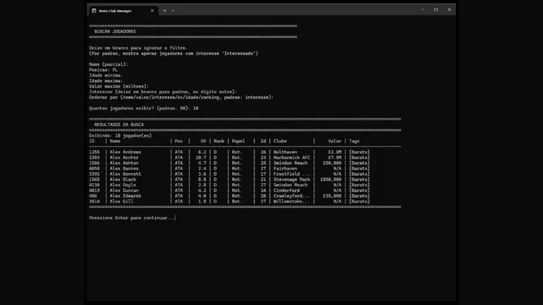Image resolution: width=543 pixels, height=305 pixels.
Task: Close the Retro Club Manager tab
Action: click(152, 11)
